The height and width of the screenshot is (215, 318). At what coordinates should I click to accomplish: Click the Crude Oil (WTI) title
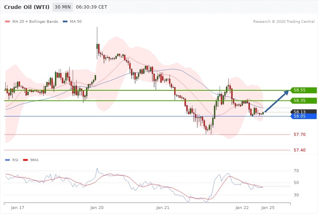(x=27, y=7)
